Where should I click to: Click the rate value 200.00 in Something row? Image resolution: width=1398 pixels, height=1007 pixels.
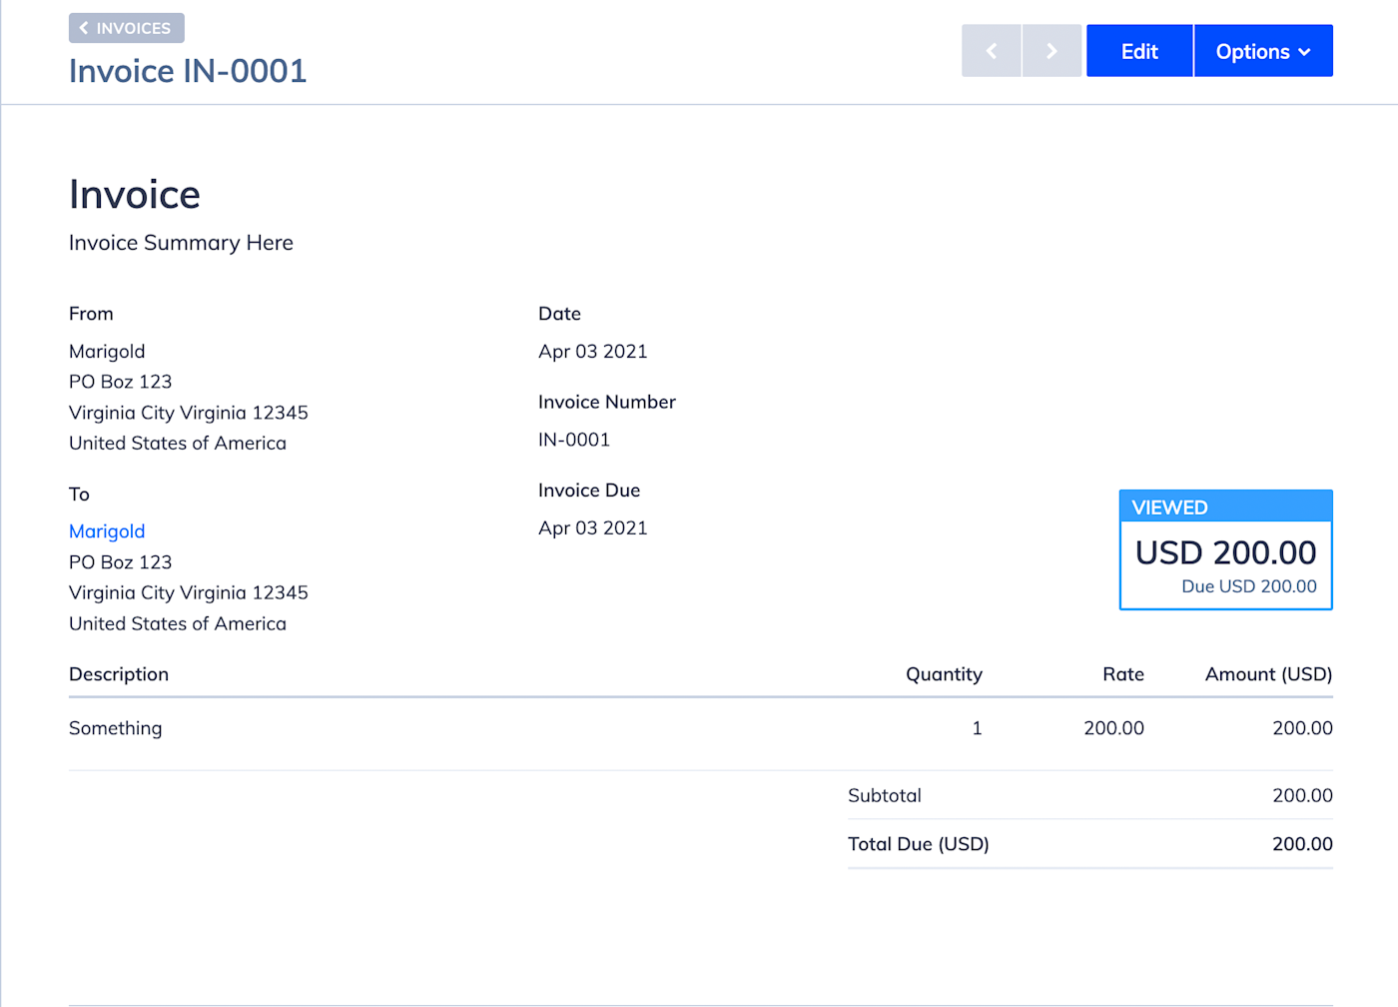pos(1114,728)
